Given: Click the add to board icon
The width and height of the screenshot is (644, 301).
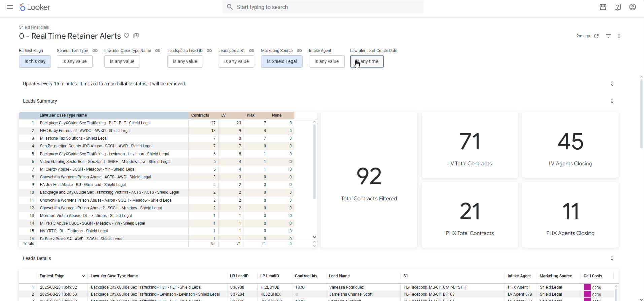Looking at the screenshot, I should 136,36.
